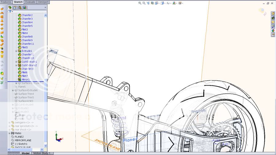Open File Explorer task pane tab

(273, 22)
